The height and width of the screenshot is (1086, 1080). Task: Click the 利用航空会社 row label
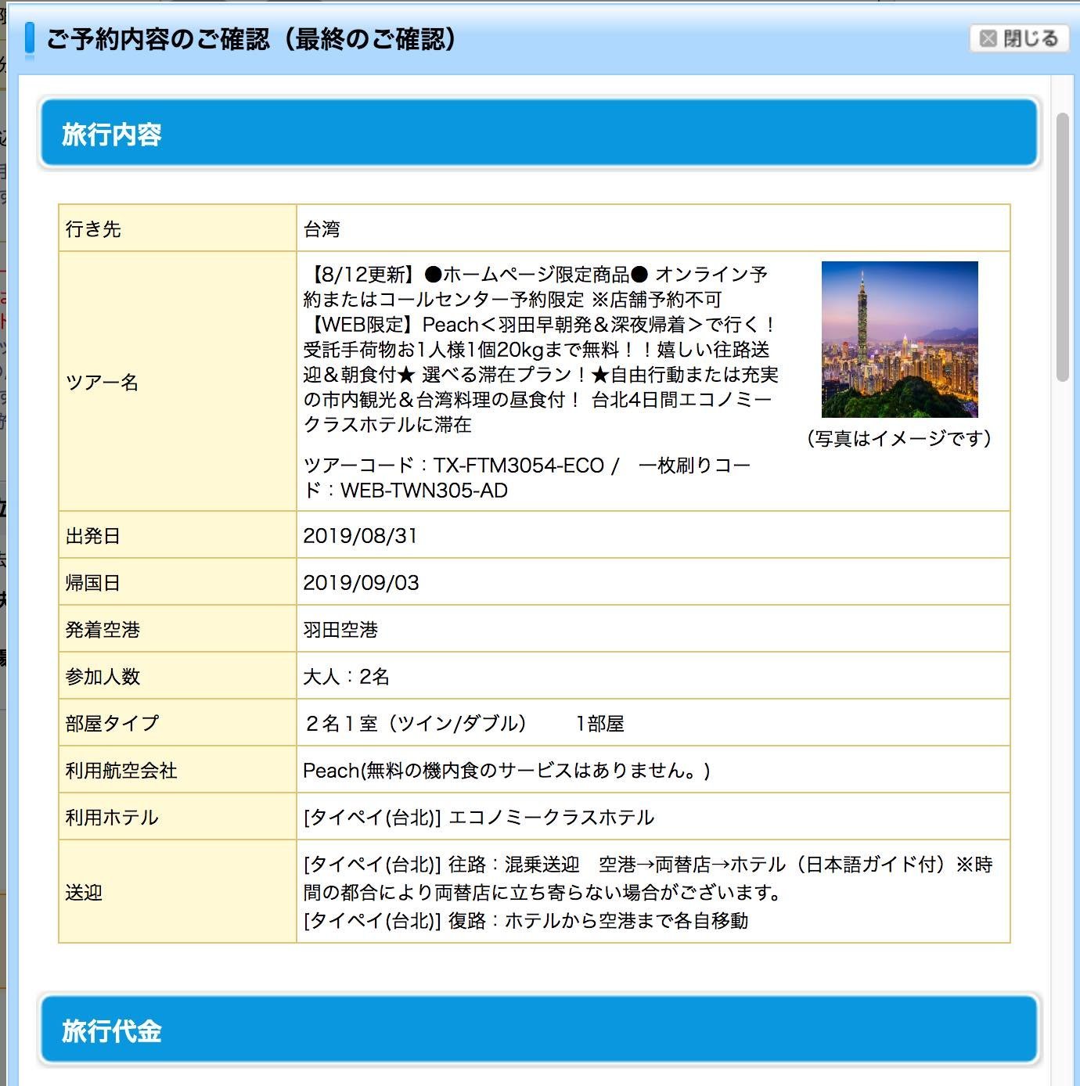tap(121, 770)
